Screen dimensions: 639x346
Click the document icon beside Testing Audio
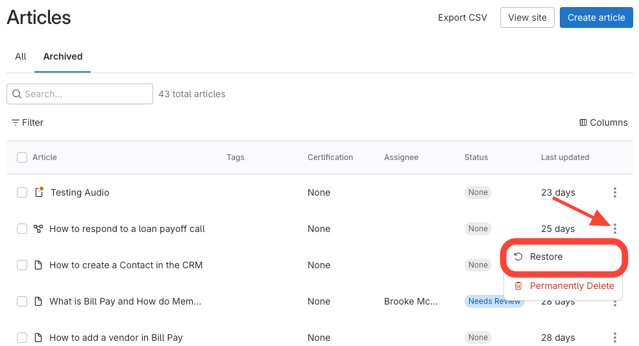click(38, 192)
